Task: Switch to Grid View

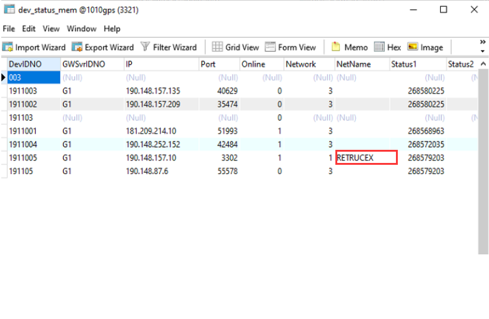Action: coord(235,47)
